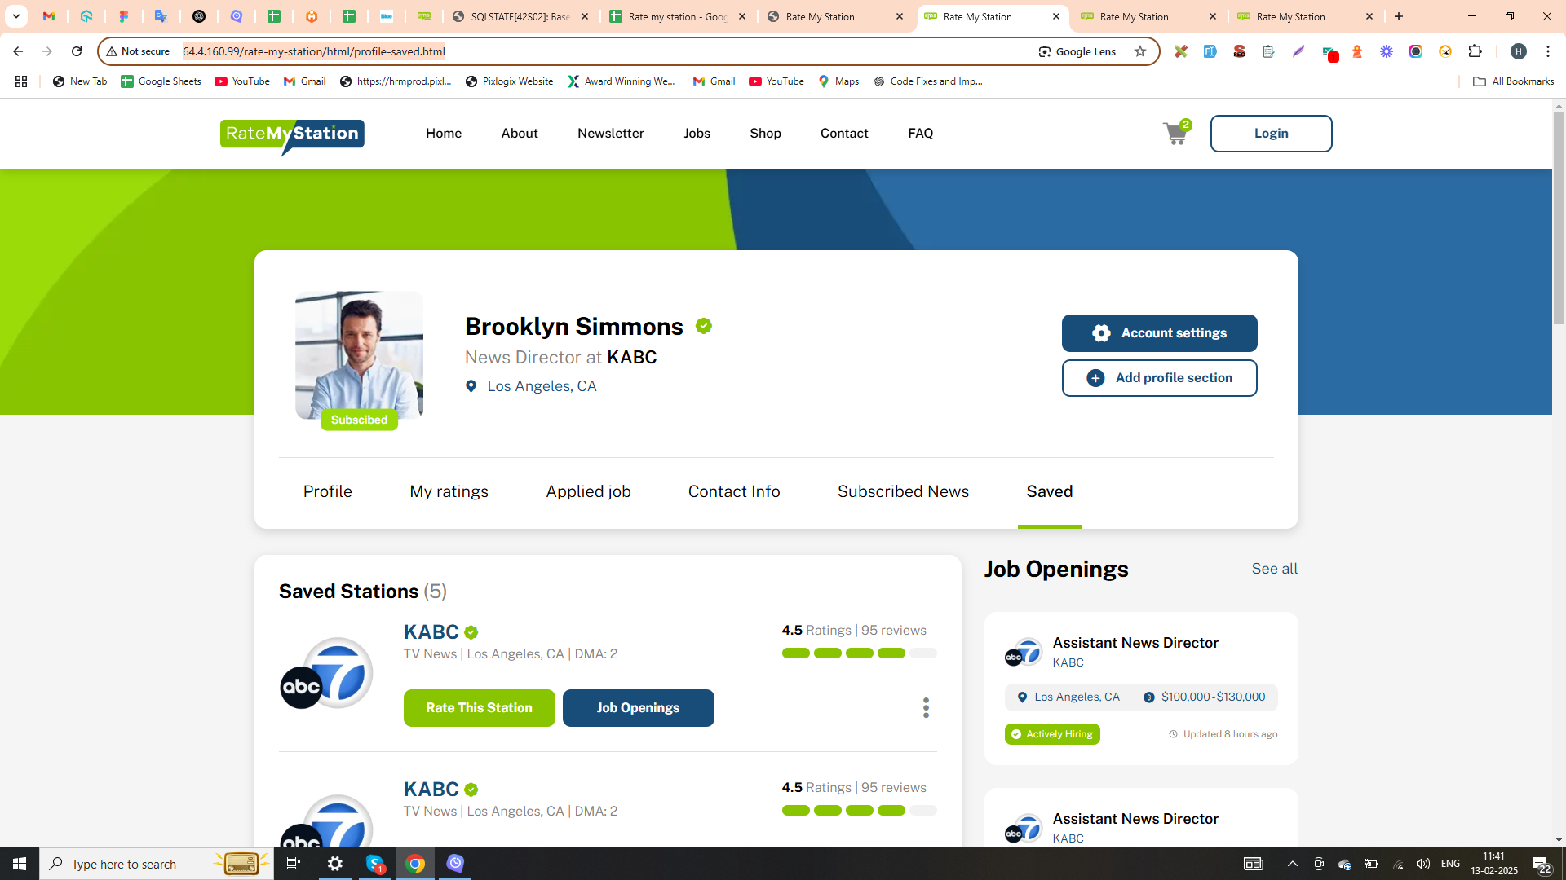Click the Los Angeles, CA profile location
This screenshot has width=1566, height=880.
click(x=542, y=386)
